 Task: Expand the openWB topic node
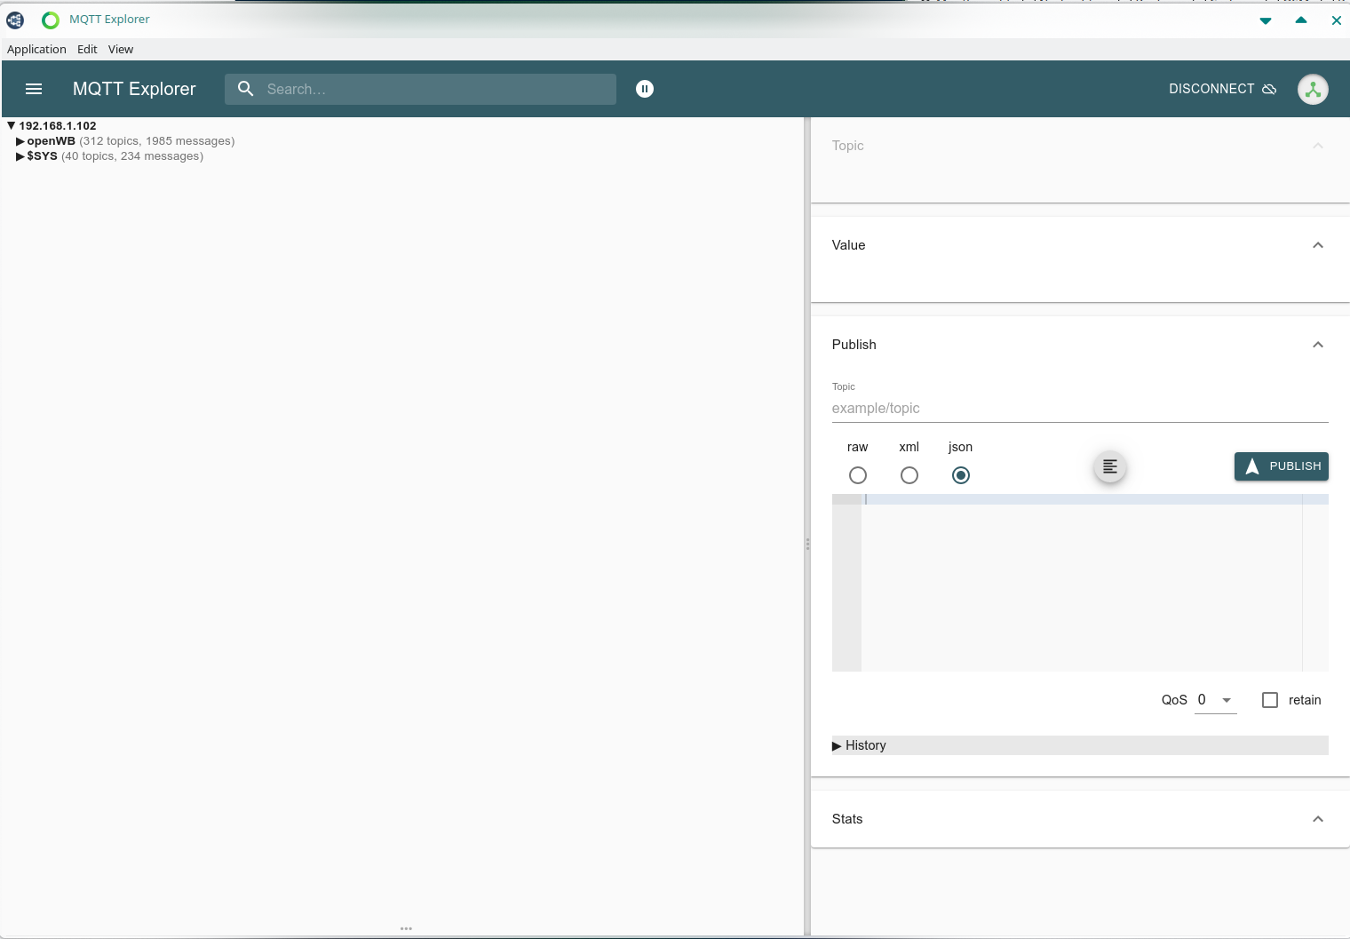click(20, 141)
